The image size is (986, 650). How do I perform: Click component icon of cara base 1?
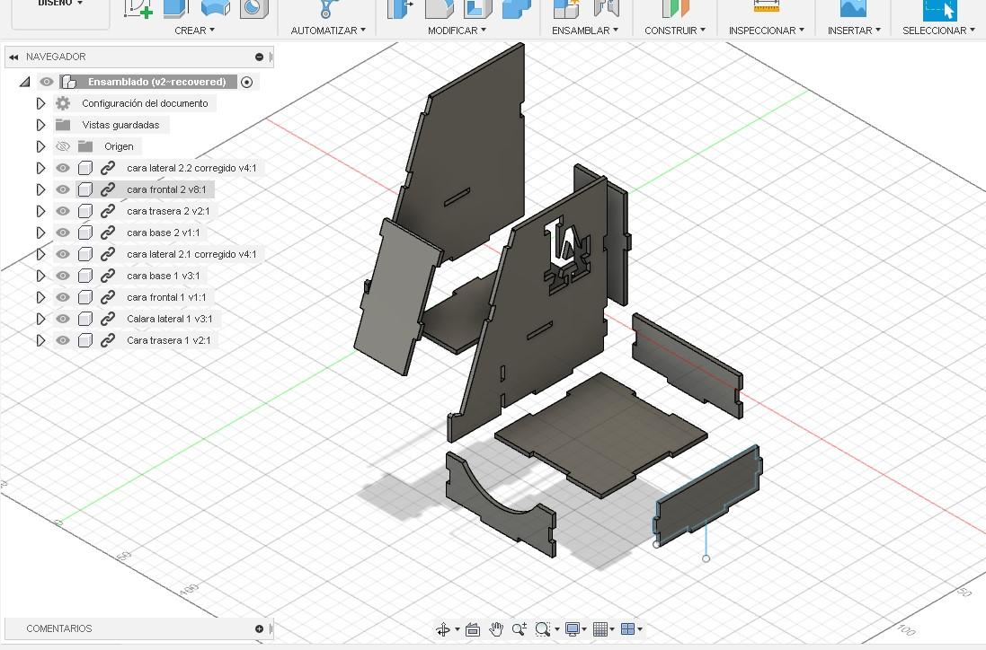click(84, 276)
